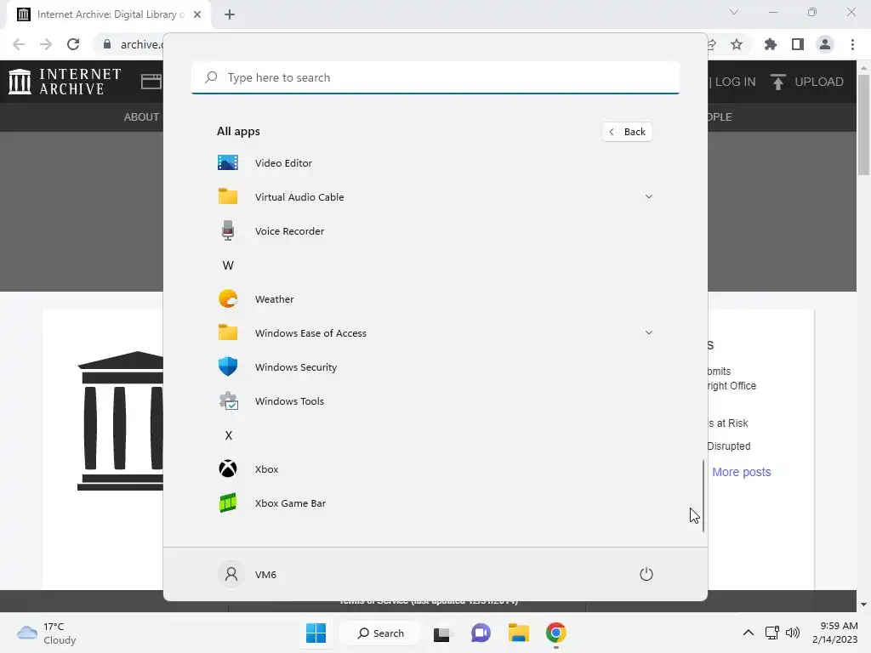Click the Back button in All apps
This screenshot has width=871, height=653.
tap(627, 132)
